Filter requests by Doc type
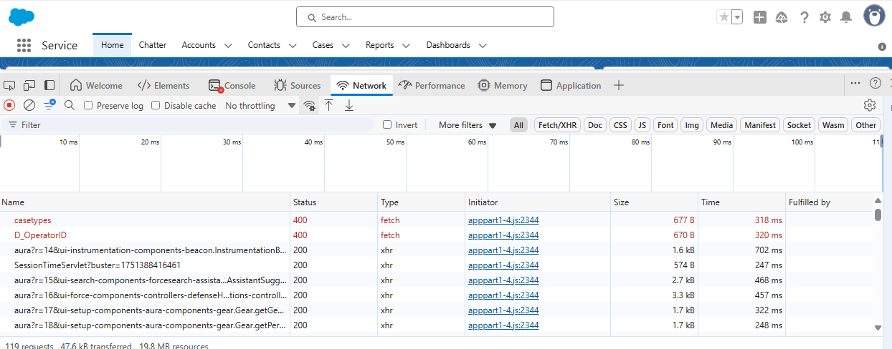 point(595,125)
